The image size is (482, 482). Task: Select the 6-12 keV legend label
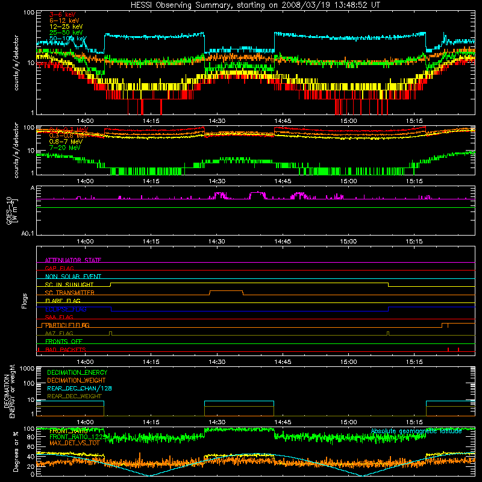tap(64, 20)
